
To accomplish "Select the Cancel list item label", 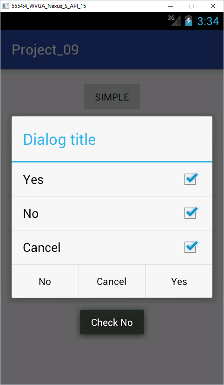I will (42, 247).
